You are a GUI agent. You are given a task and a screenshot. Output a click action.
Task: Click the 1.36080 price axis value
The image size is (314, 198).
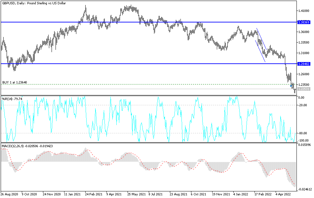[x=304, y=32]
